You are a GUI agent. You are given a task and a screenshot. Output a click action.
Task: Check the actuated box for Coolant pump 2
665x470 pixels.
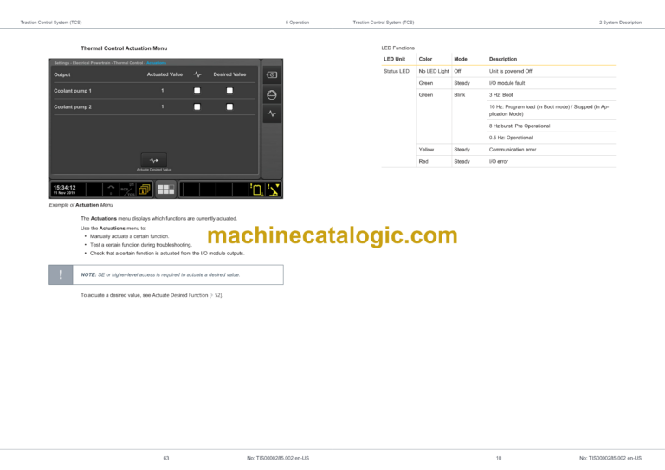[197, 106]
